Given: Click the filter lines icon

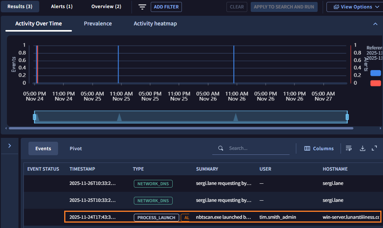Looking at the screenshot, I should [142, 7].
